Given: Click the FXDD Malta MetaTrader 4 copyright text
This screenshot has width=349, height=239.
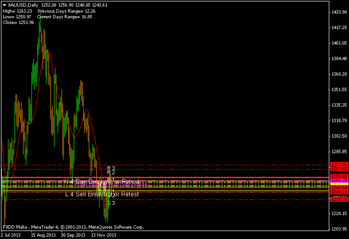Looking at the screenshot, I should click(73, 227).
